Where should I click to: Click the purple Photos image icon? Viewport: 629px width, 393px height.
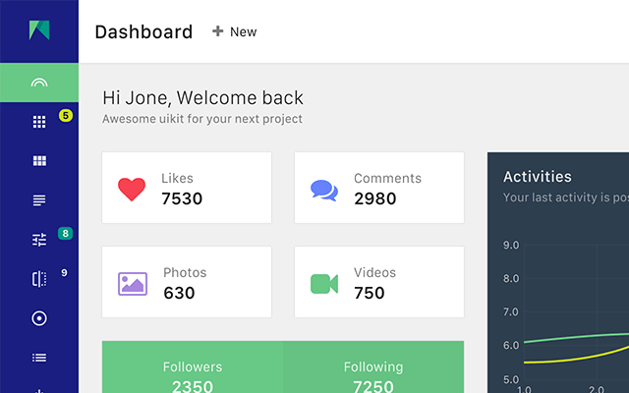click(132, 284)
